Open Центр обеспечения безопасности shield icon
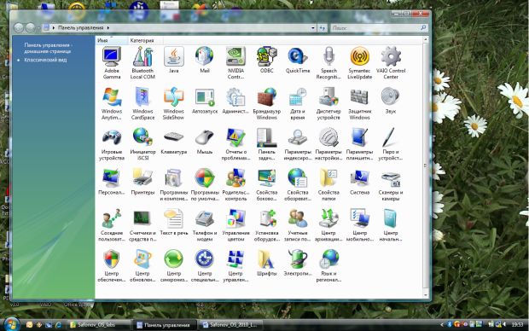529x331 pixels. [x=112, y=265]
